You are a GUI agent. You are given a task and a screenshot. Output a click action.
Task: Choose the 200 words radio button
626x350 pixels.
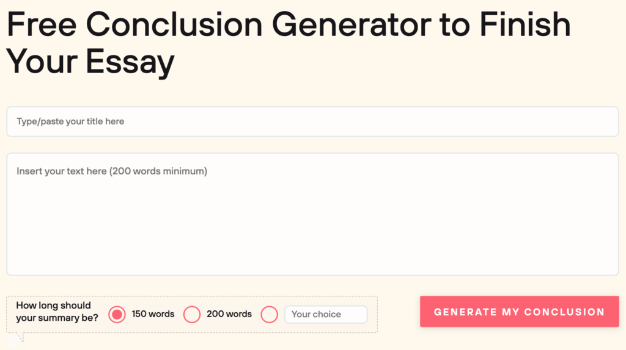click(192, 315)
